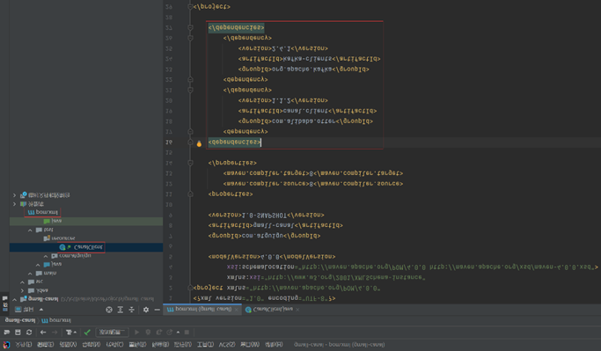This screenshot has height=351, width=601.
Task: Click the Profiler run icon
Action: coord(169,333)
